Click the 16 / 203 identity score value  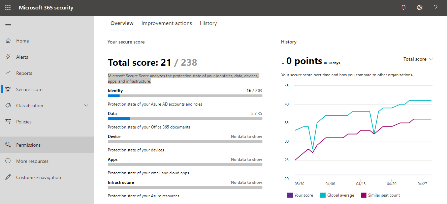coord(254,91)
